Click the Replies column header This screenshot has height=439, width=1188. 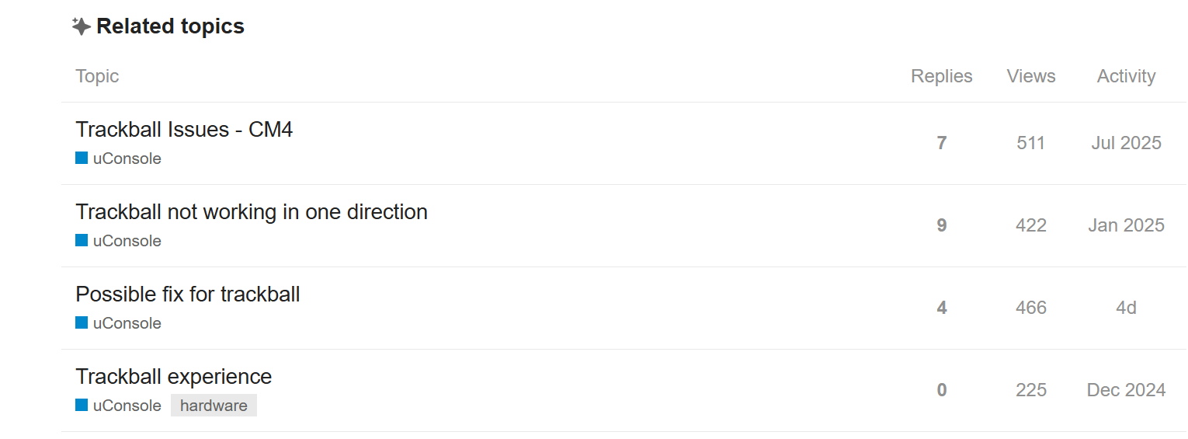click(x=941, y=76)
